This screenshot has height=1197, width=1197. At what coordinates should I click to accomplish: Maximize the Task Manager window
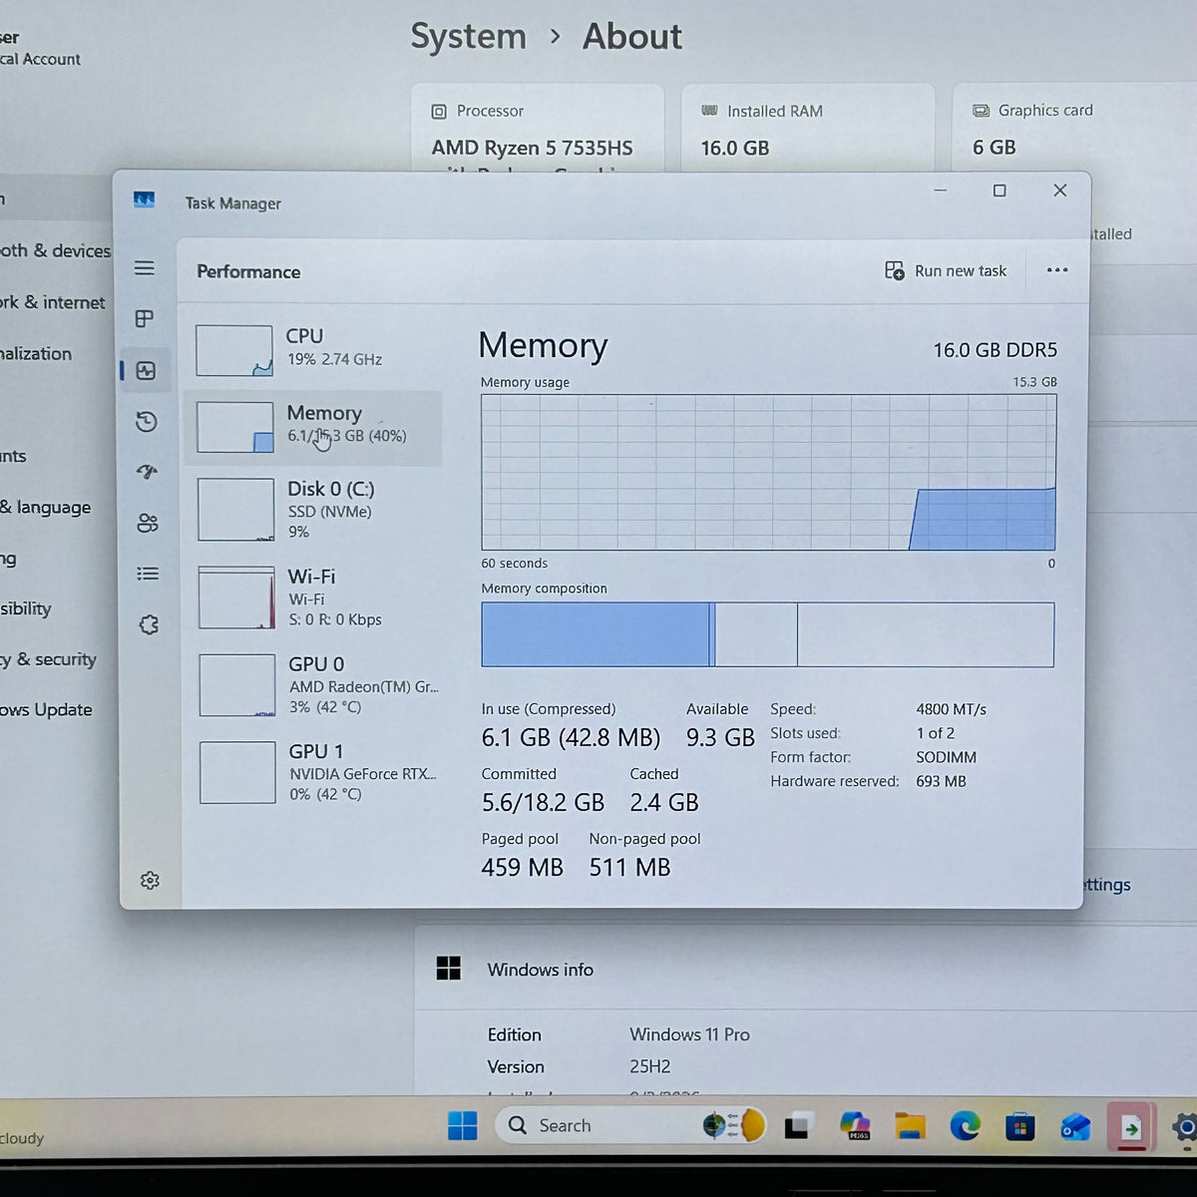click(999, 191)
